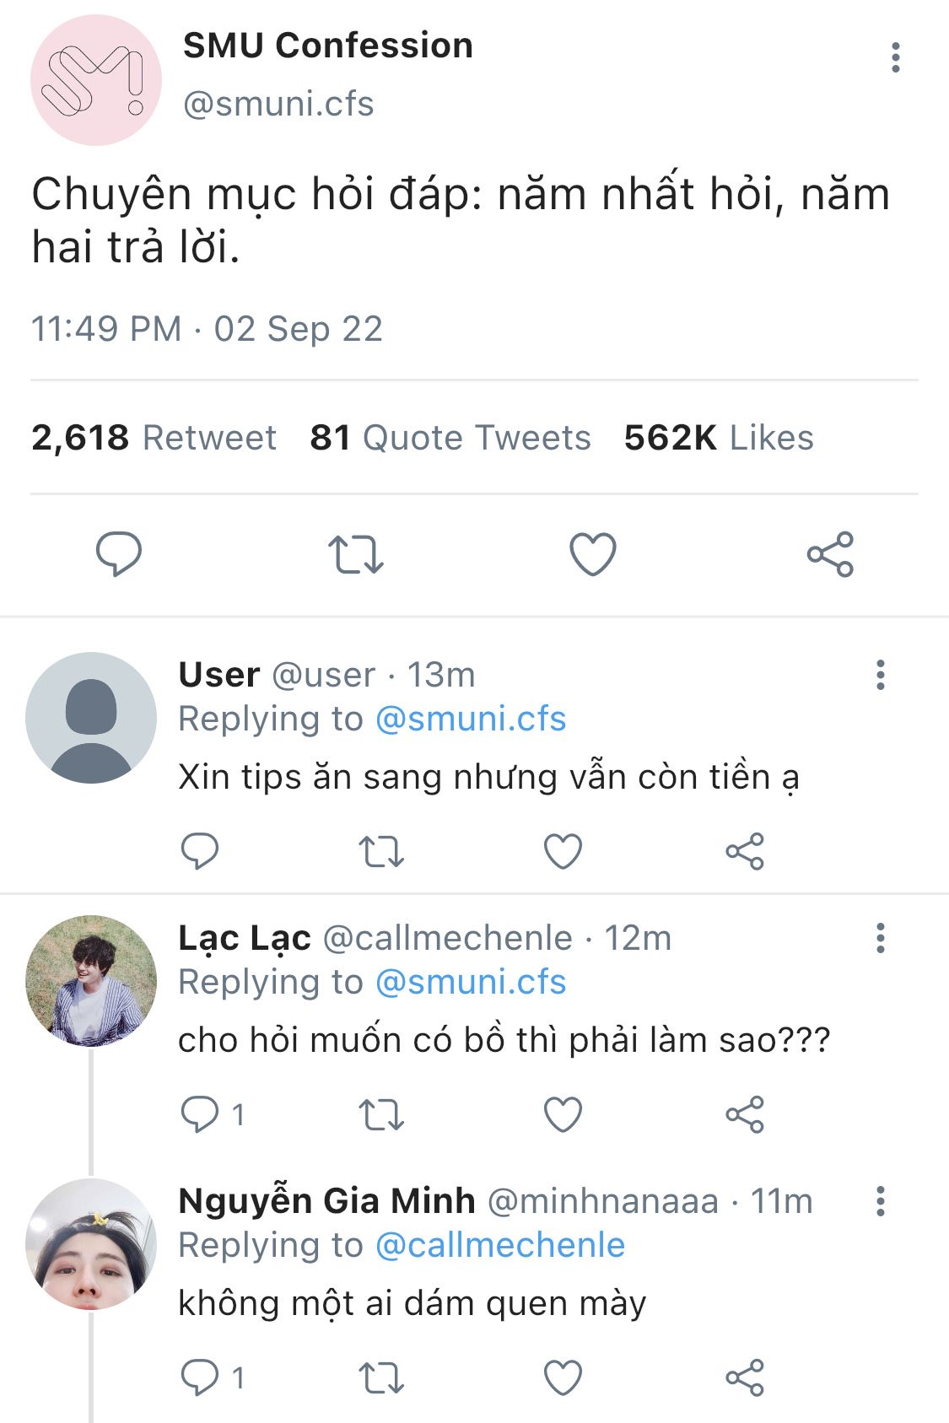Share the SMU Confession main tweet

(x=830, y=554)
